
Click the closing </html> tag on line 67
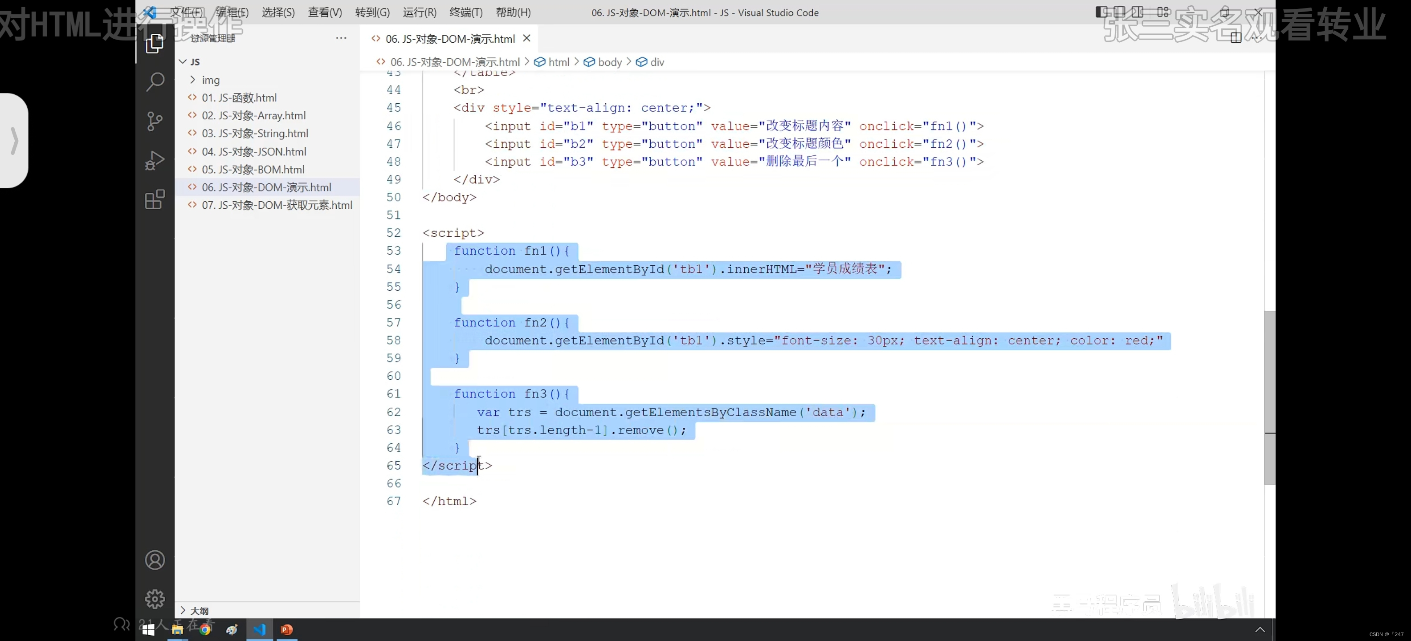coord(449,501)
